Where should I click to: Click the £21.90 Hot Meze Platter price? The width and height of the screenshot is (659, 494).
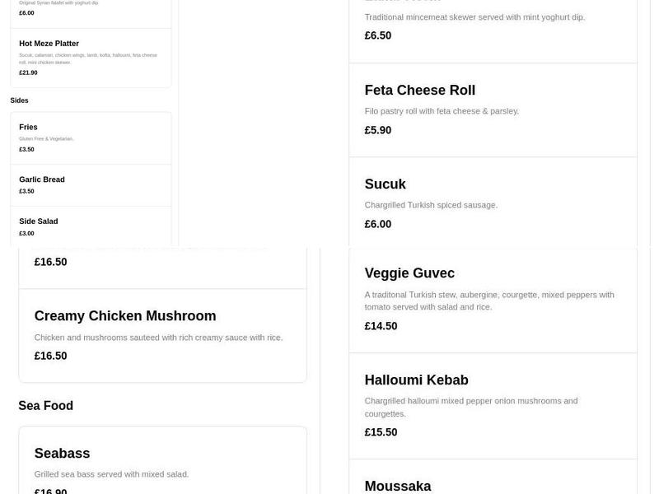point(28,72)
